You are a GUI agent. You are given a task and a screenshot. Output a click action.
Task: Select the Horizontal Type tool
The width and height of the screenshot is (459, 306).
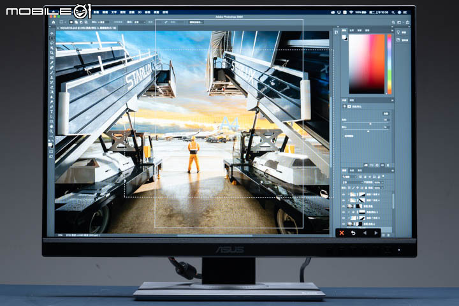[x=52, y=112]
